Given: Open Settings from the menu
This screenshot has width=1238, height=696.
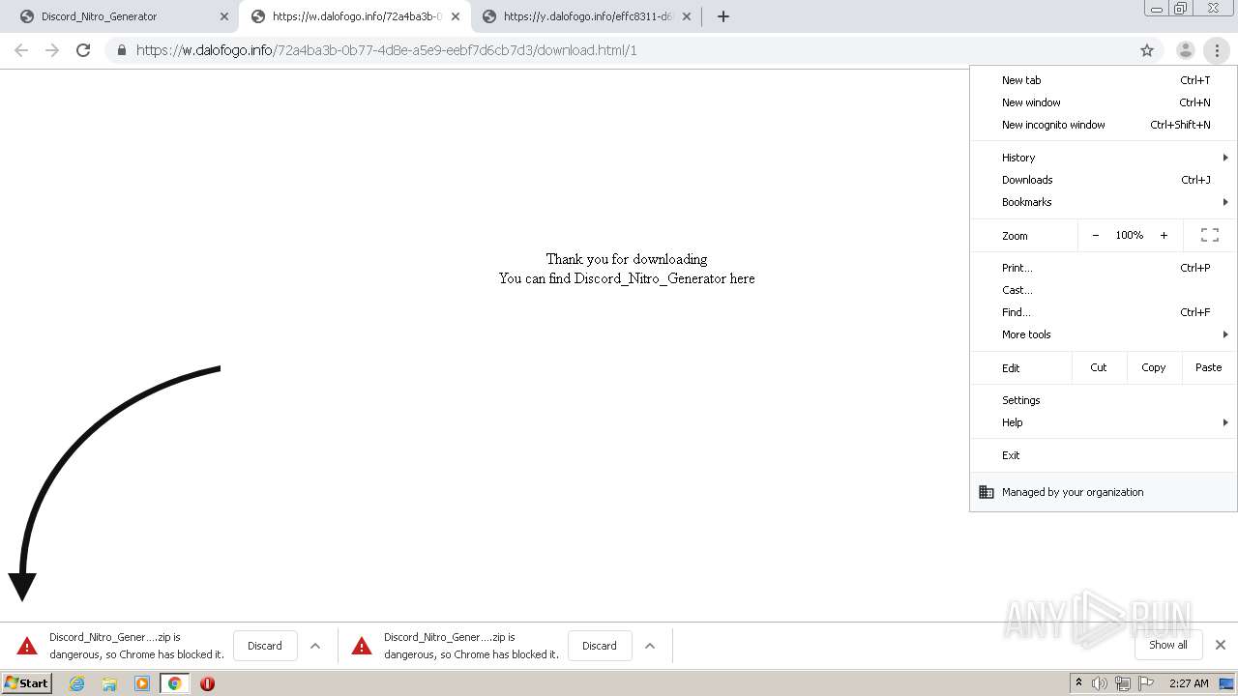Looking at the screenshot, I should click(1103, 400).
